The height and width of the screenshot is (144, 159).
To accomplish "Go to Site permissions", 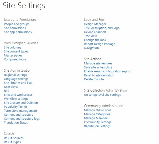I will pos(15,28).
